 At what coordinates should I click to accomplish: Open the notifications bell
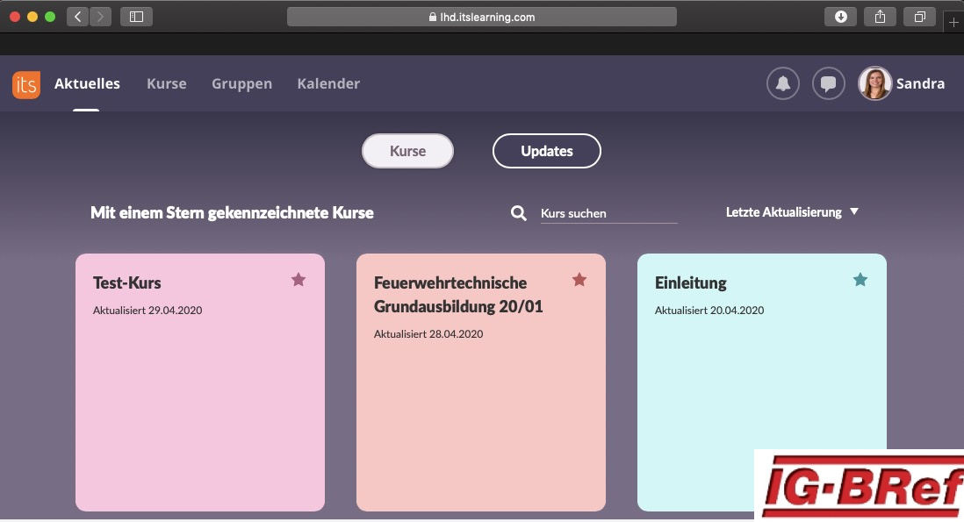(x=782, y=83)
